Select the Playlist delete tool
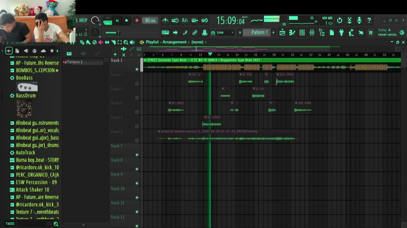407x228 pixels. pyautogui.click(x=94, y=42)
